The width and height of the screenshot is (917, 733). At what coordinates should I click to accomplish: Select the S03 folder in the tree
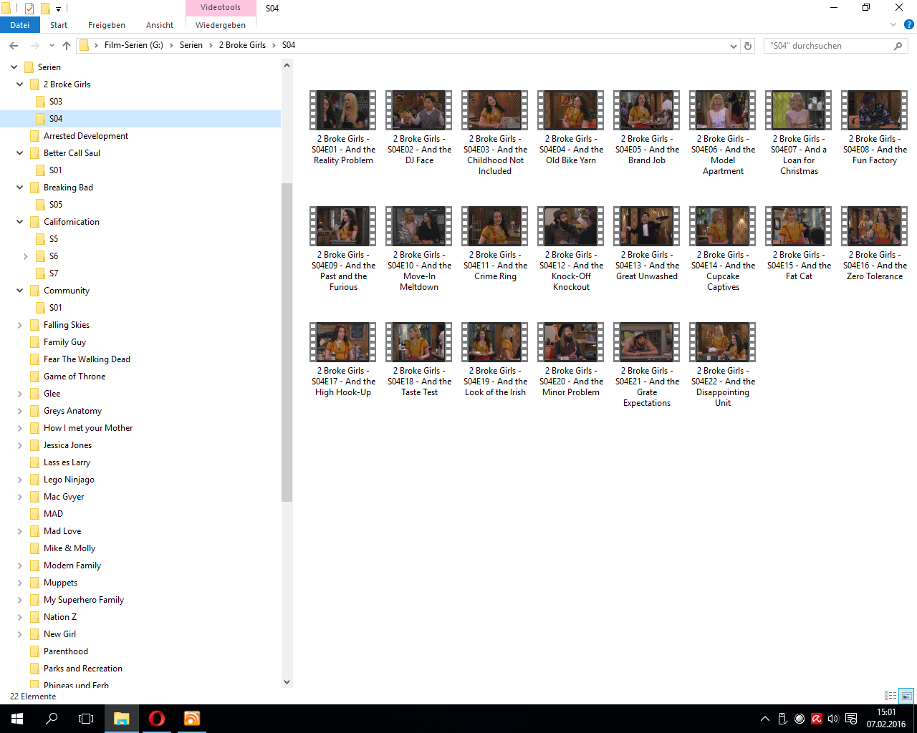(56, 102)
